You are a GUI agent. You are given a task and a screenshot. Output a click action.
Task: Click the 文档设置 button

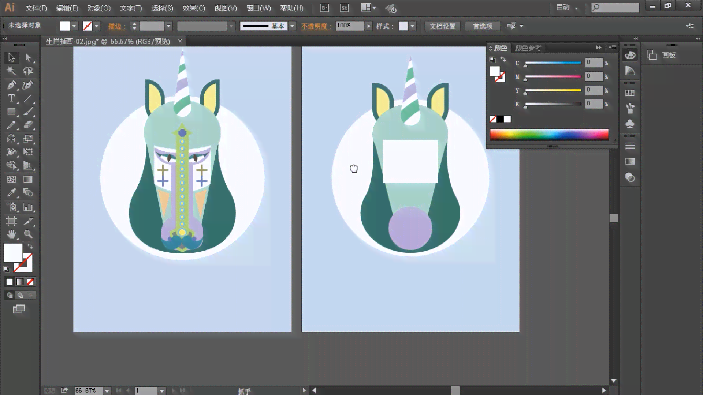[x=442, y=26]
